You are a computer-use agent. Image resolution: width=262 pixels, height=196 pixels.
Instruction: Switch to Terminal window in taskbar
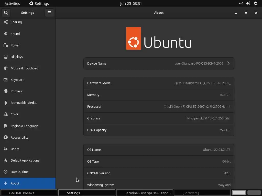145,193
